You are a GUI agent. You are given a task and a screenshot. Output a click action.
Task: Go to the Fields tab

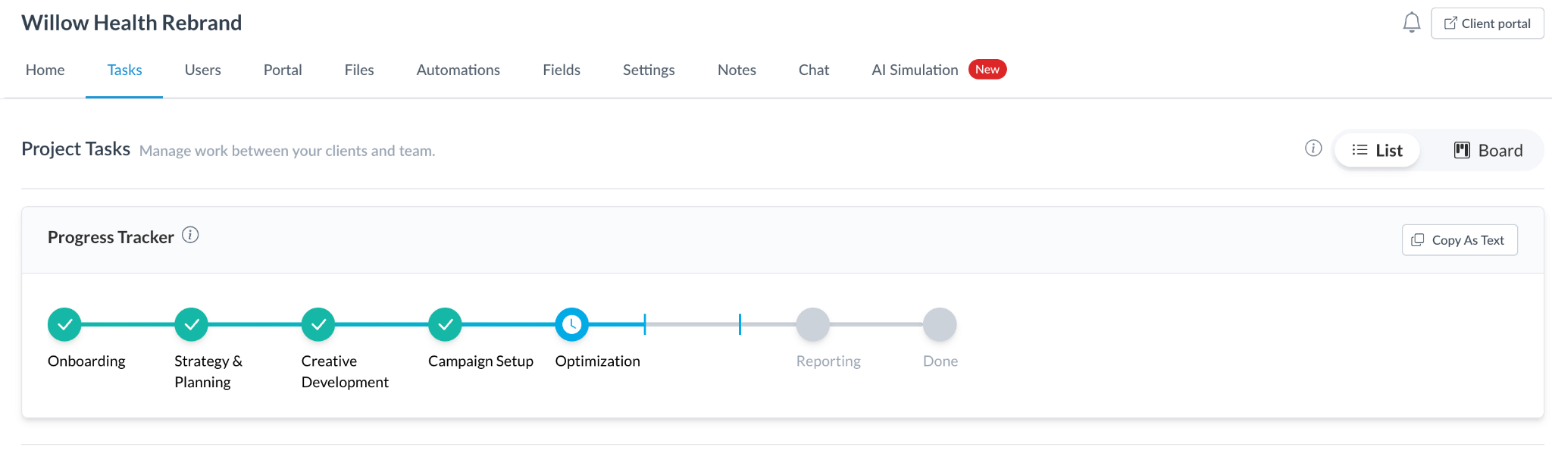coord(562,70)
